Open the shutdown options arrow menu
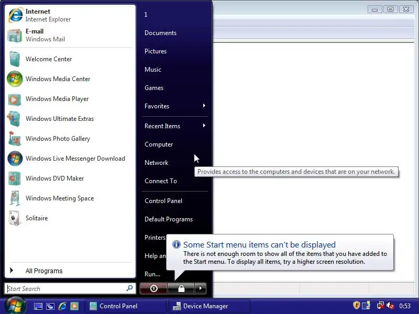Viewport: 419px width, 314px height. click(x=201, y=288)
